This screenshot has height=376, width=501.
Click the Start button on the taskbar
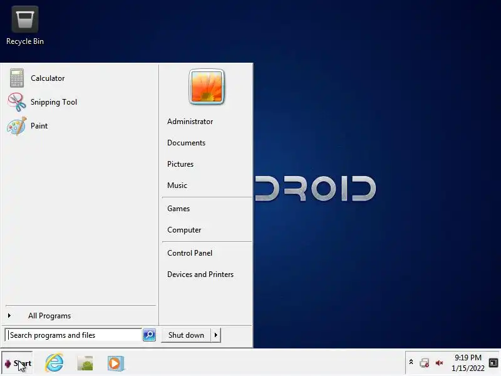coord(18,363)
